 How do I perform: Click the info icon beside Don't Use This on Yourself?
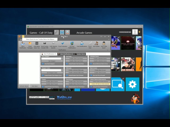coord(91,75)
